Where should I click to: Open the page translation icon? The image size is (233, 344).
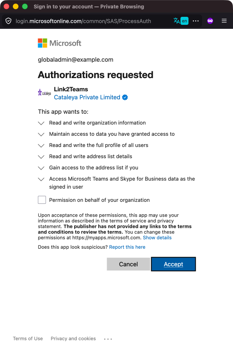pyautogui.click(x=181, y=21)
